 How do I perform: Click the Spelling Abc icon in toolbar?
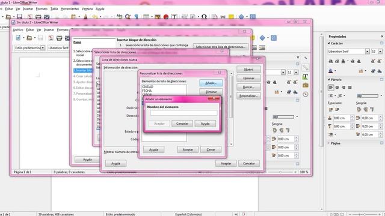[x=120, y=16]
